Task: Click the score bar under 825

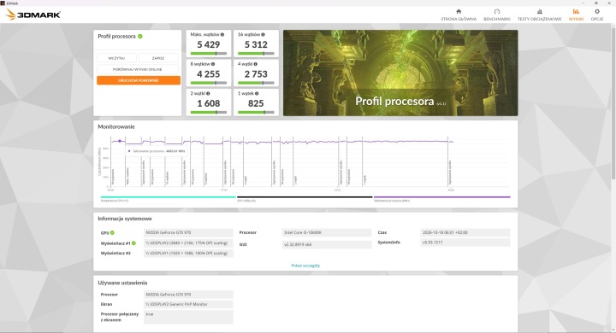Action: tap(256, 112)
